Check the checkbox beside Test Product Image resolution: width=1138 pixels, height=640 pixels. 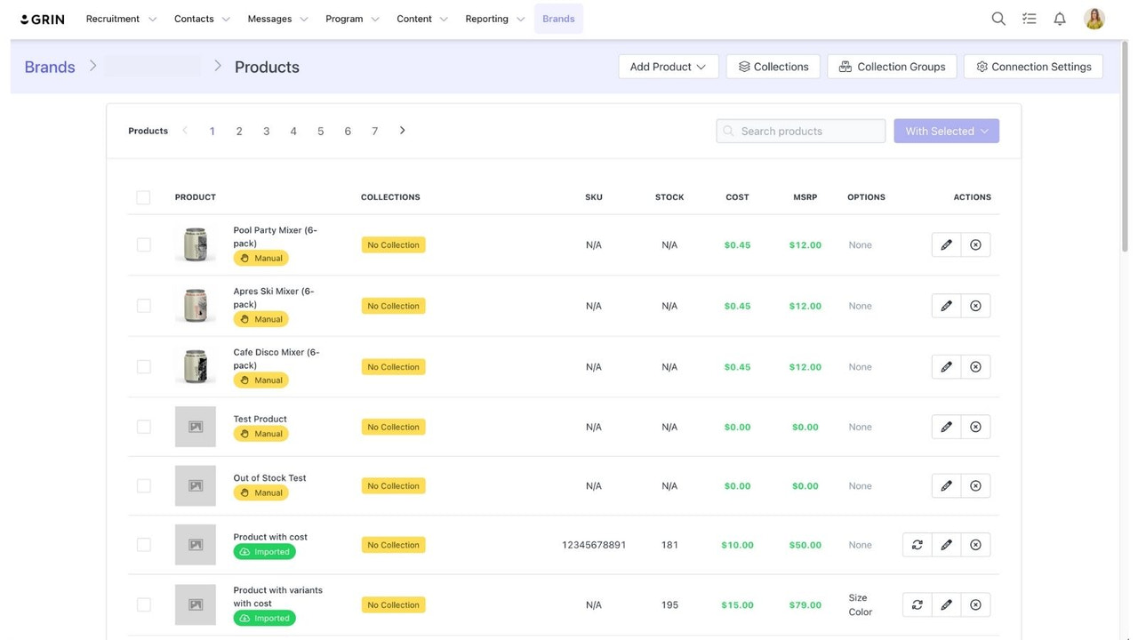click(x=143, y=427)
